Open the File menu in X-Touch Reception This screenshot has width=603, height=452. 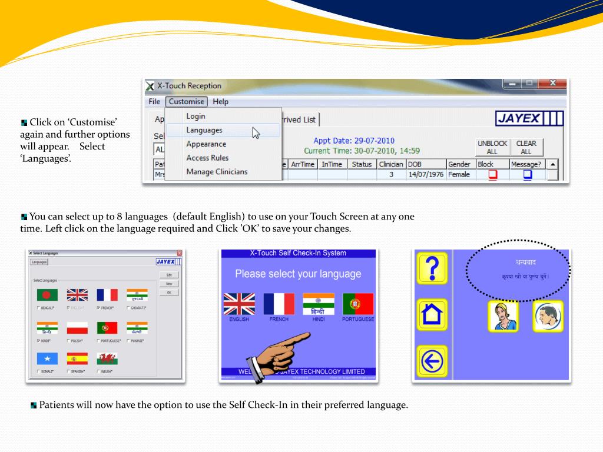(x=154, y=101)
